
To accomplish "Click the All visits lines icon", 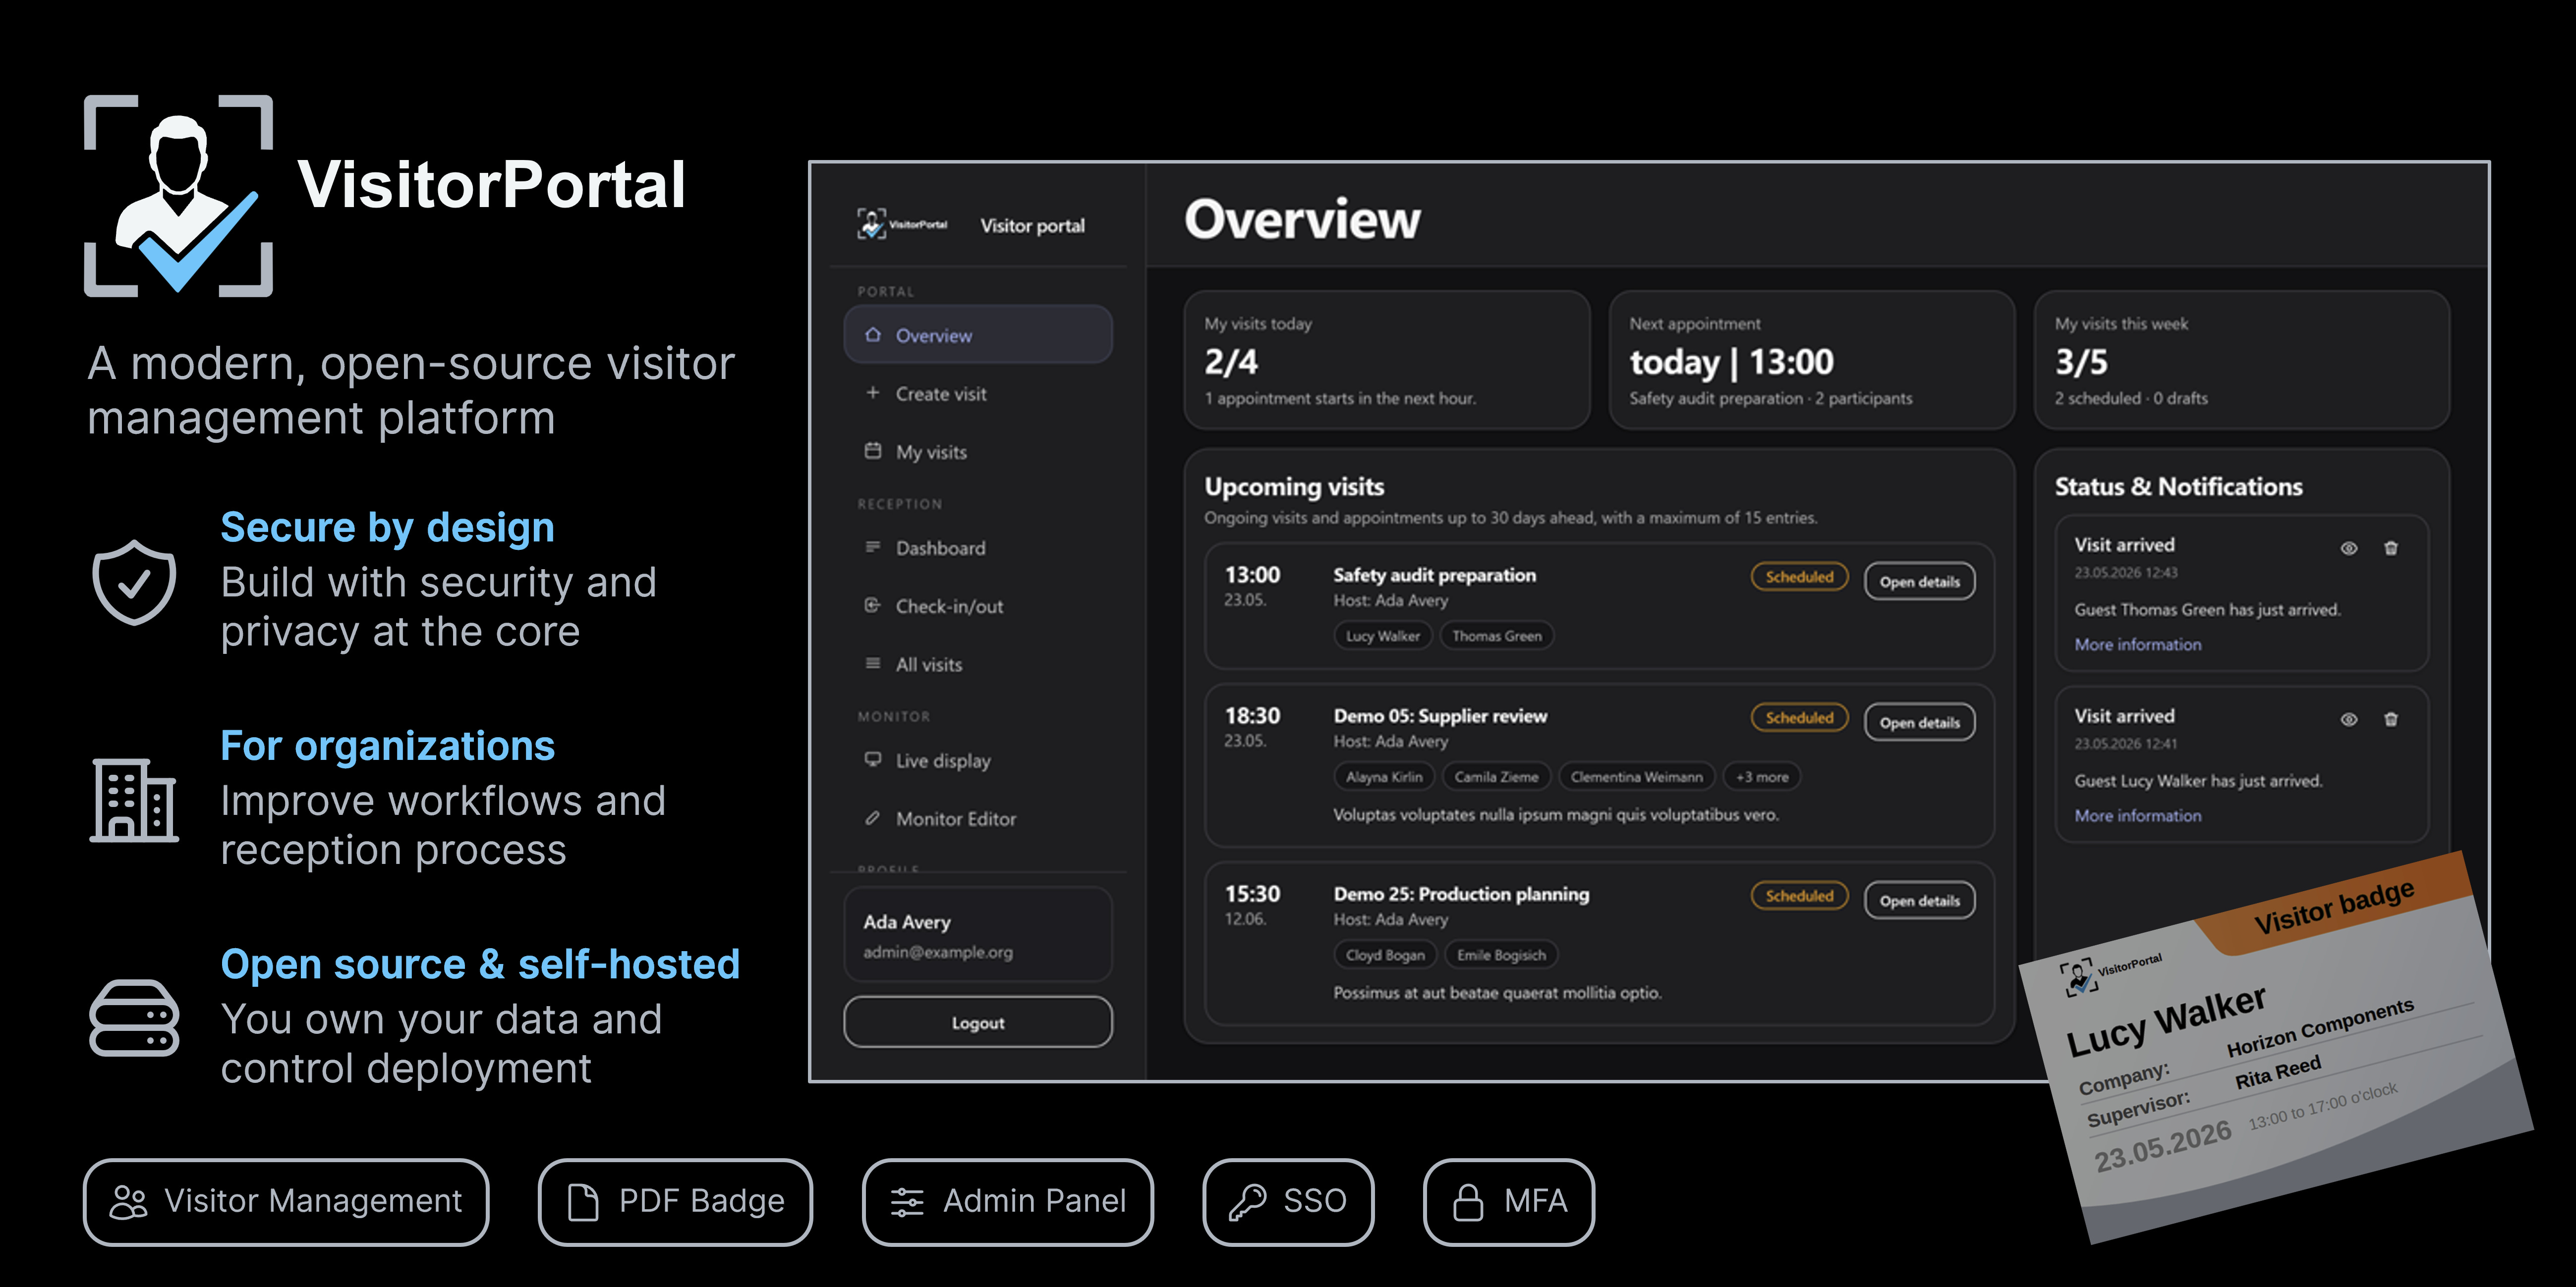I will pos(873,662).
